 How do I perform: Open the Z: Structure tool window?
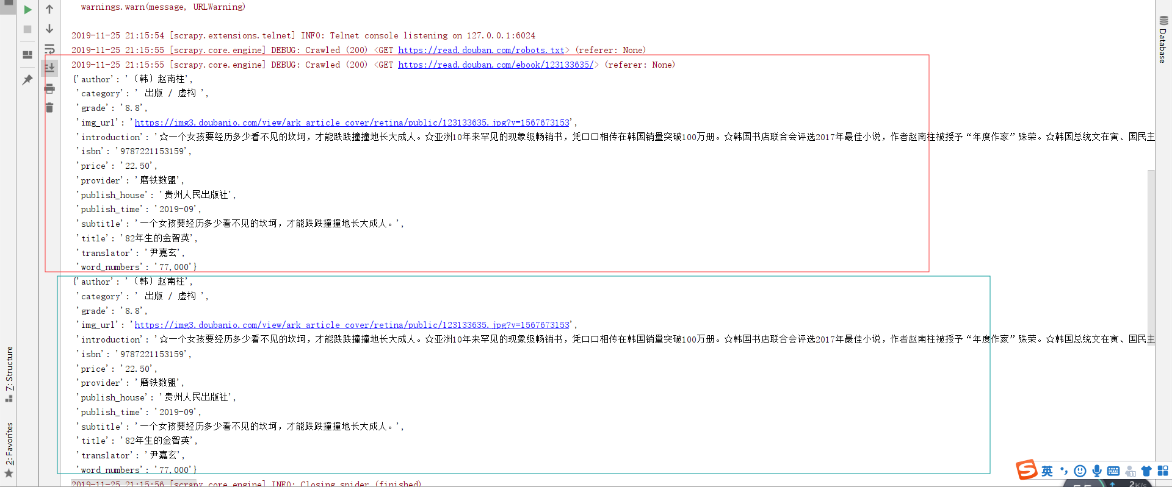tap(9, 374)
